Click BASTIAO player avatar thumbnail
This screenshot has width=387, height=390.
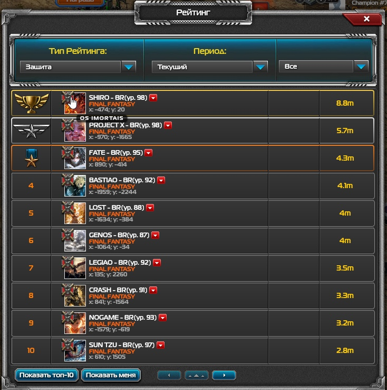point(75,186)
